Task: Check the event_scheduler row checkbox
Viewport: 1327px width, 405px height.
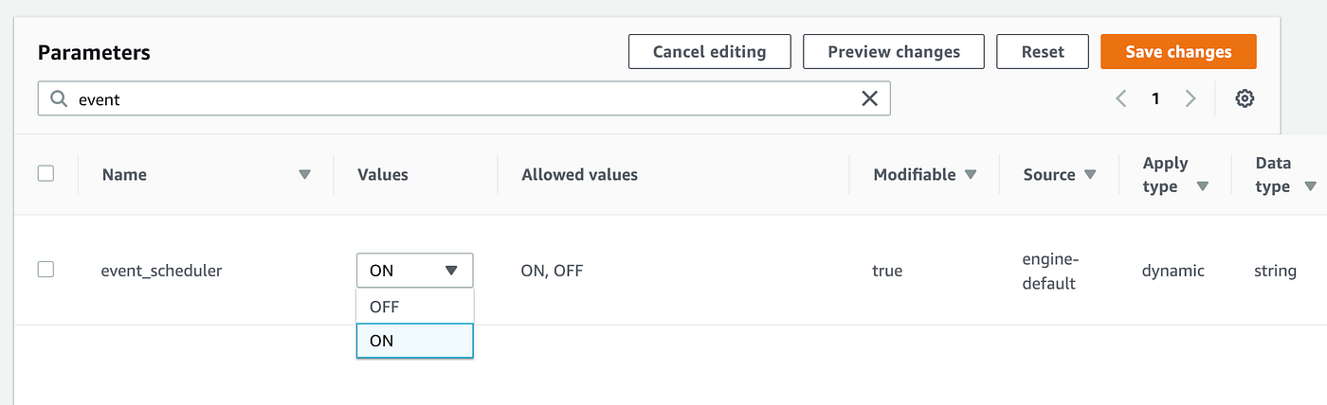Action: [45, 270]
